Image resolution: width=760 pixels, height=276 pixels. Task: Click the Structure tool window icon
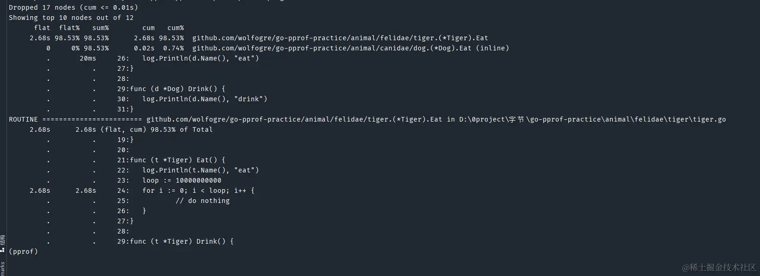[x=2, y=250]
